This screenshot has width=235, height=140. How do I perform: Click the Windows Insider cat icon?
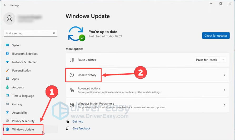point(72,105)
